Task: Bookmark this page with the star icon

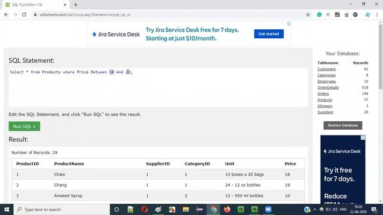Action: click(x=308, y=14)
